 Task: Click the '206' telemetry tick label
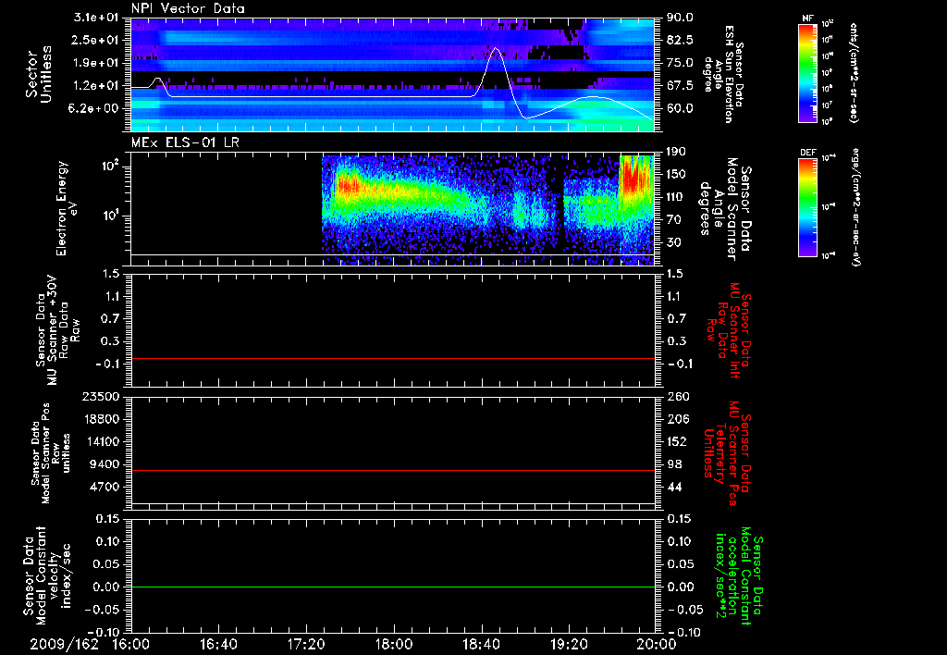(676, 419)
